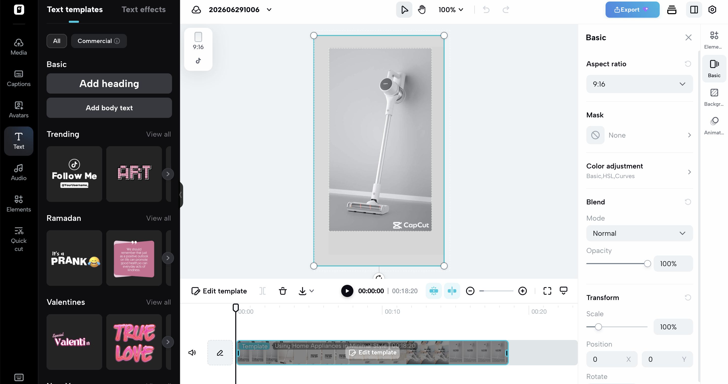This screenshot has height=384, width=728.
Task: Click the cloud save status icon
Action: pos(196,10)
